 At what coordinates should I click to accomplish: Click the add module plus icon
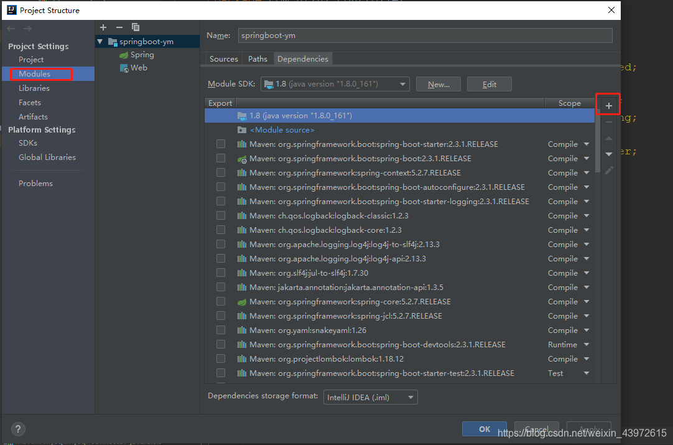[x=103, y=27]
